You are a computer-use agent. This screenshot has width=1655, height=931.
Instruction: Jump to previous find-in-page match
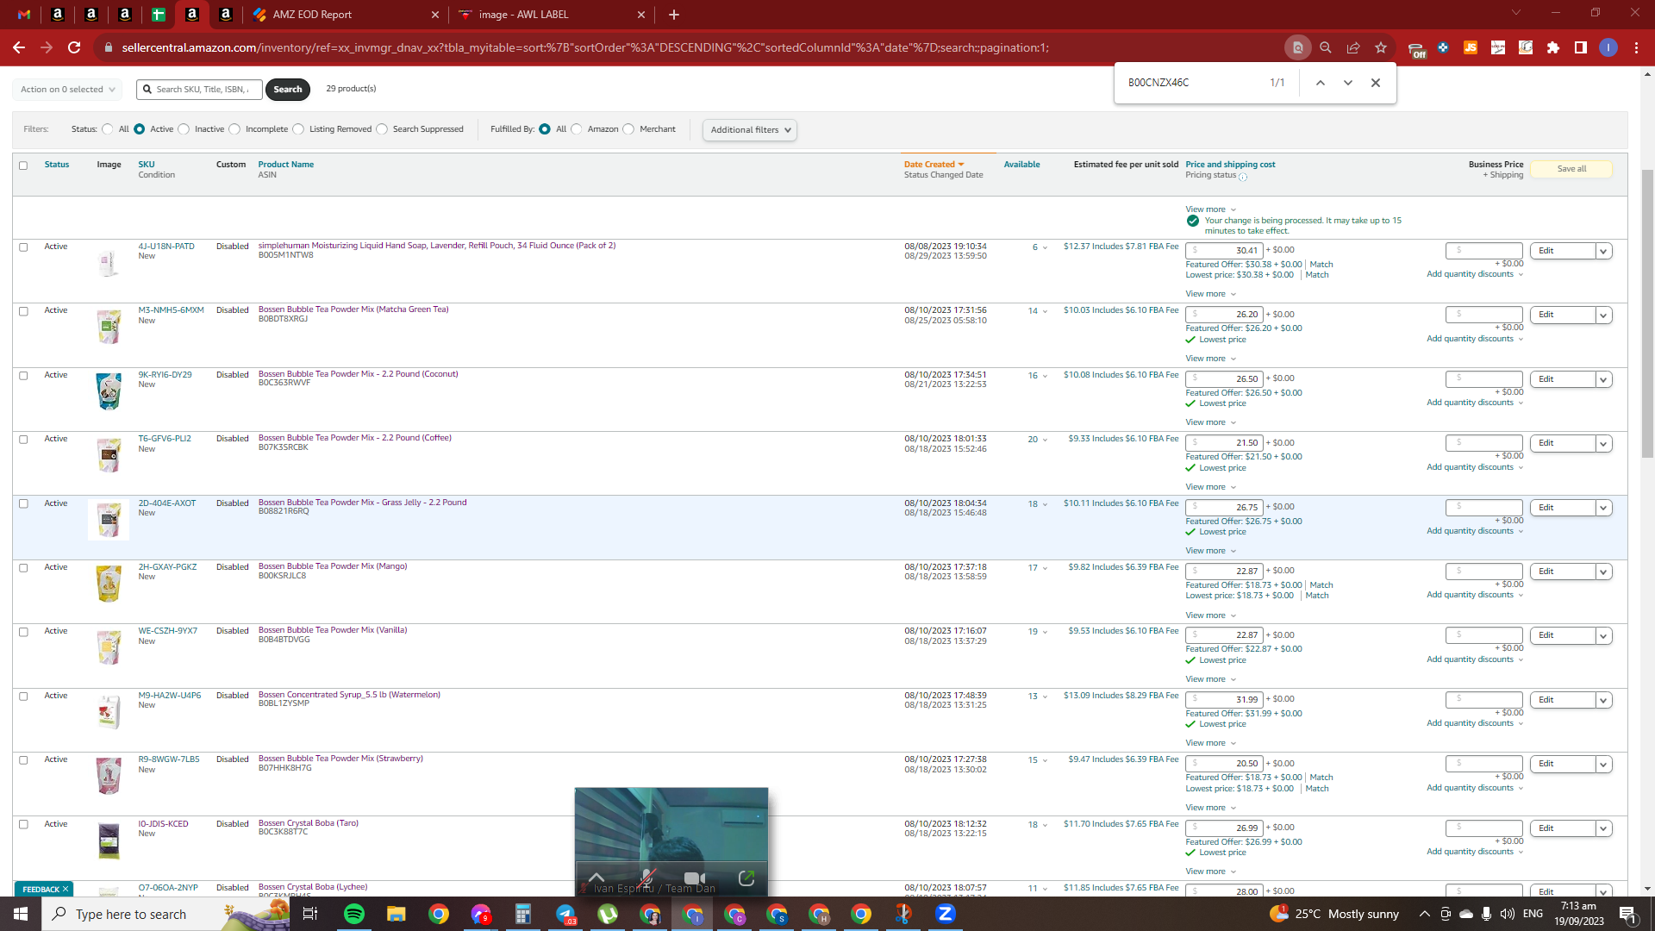pyautogui.click(x=1320, y=83)
